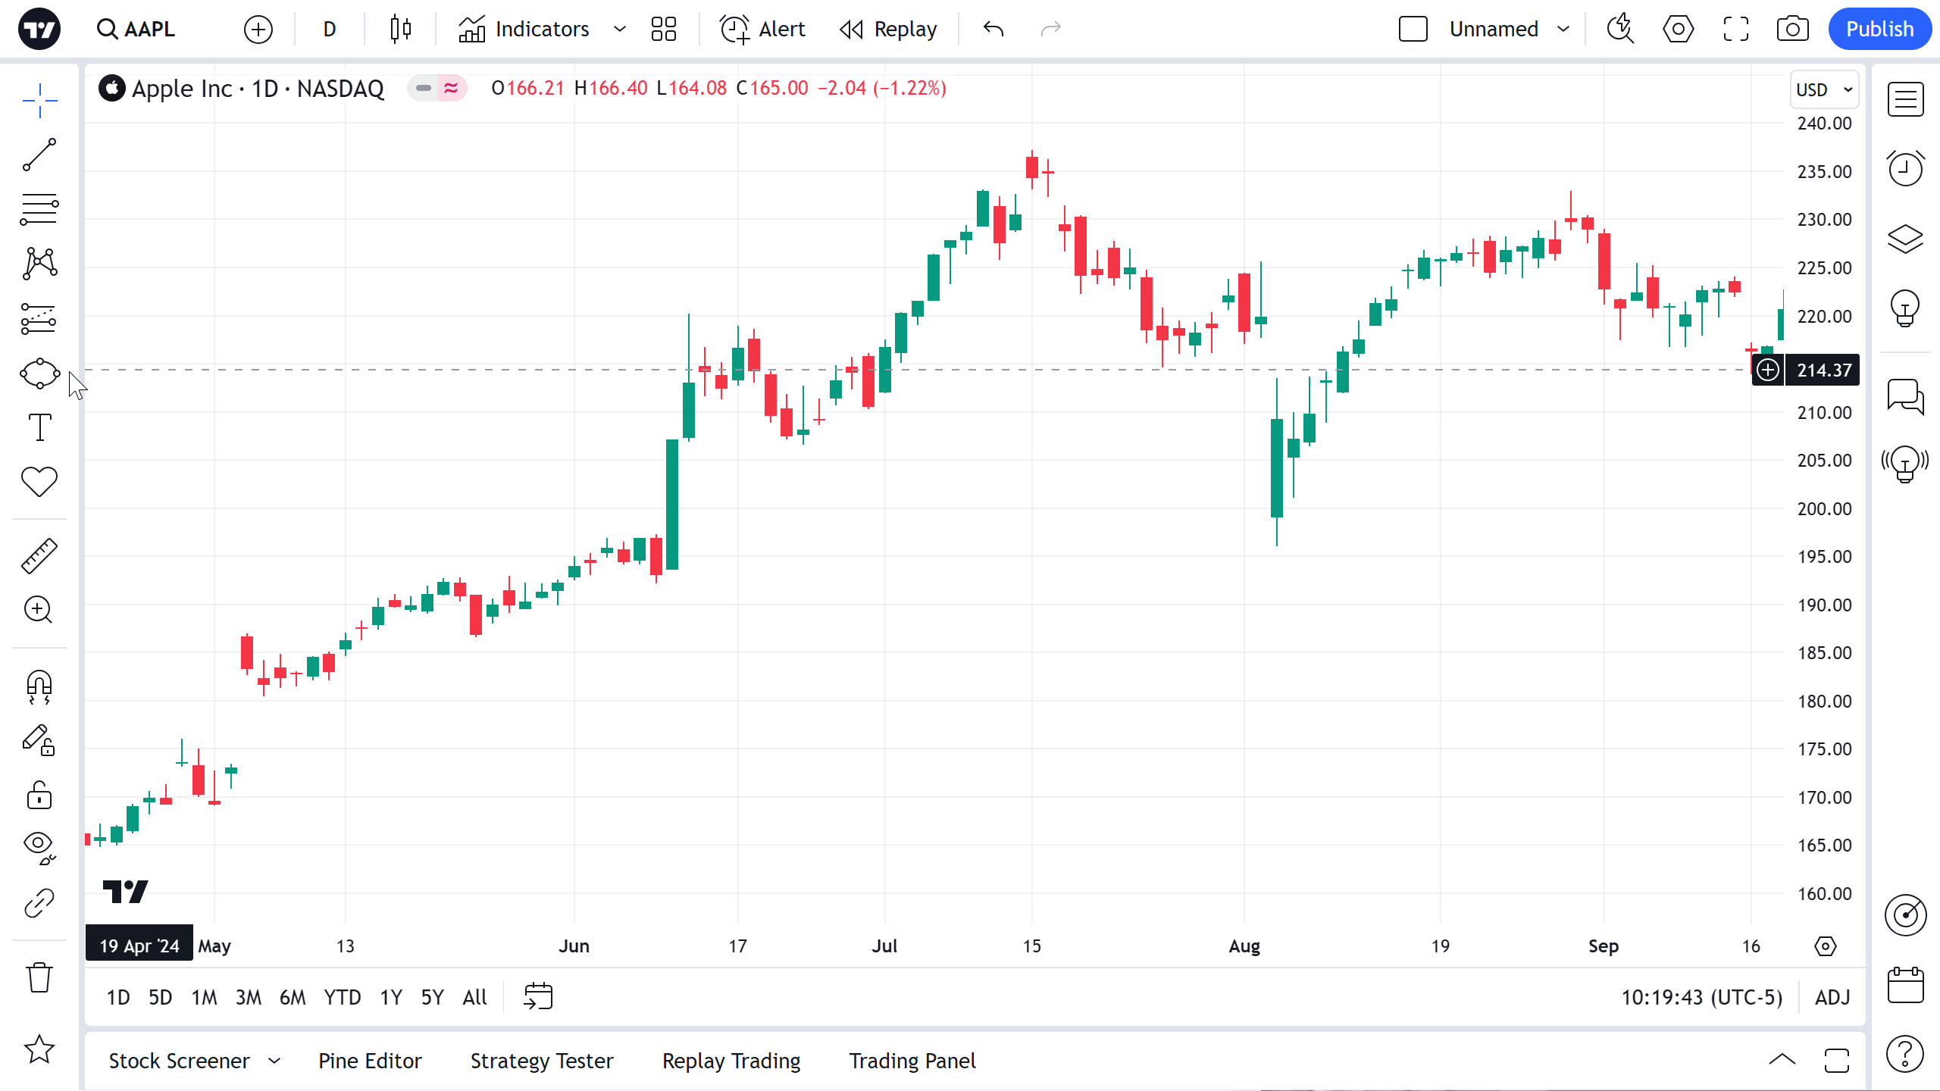The width and height of the screenshot is (1940, 1091).
Task: Click the trash remove objects icon
Action: pyautogui.click(x=39, y=977)
